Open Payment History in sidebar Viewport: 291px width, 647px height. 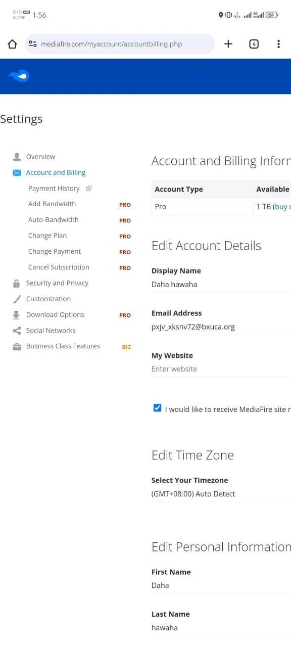click(x=54, y=189)
